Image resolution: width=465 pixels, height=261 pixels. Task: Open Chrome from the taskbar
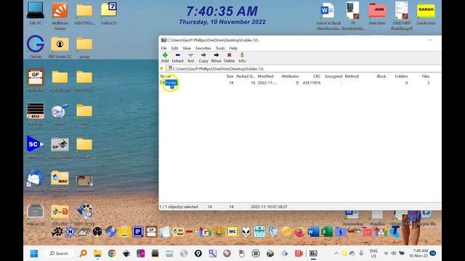(x=112, y=254)
